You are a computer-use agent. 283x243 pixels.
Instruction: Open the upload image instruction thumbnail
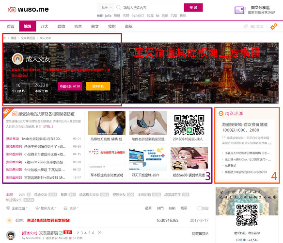tap(107, 159)
